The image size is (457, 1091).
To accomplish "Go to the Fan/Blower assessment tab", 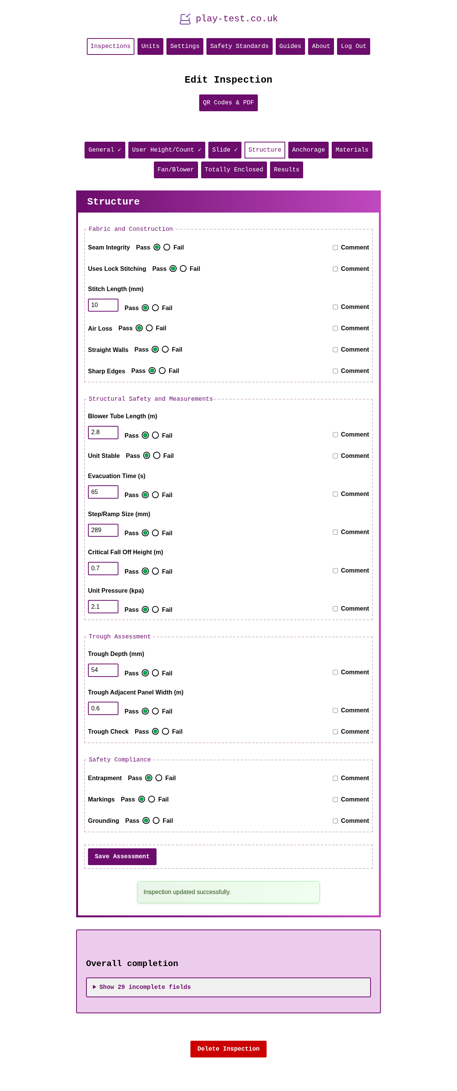I will [175, 170].
